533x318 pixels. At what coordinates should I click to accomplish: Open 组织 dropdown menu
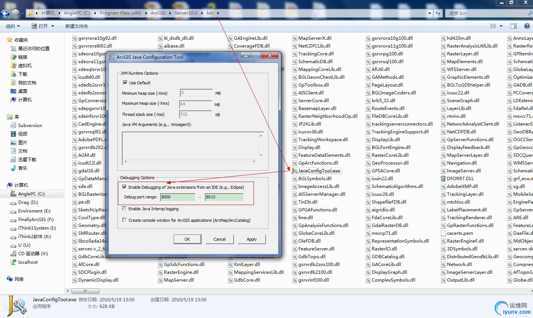13,26
